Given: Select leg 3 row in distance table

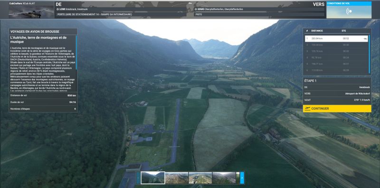Looking at the screenshot, I should coord(336,51).
